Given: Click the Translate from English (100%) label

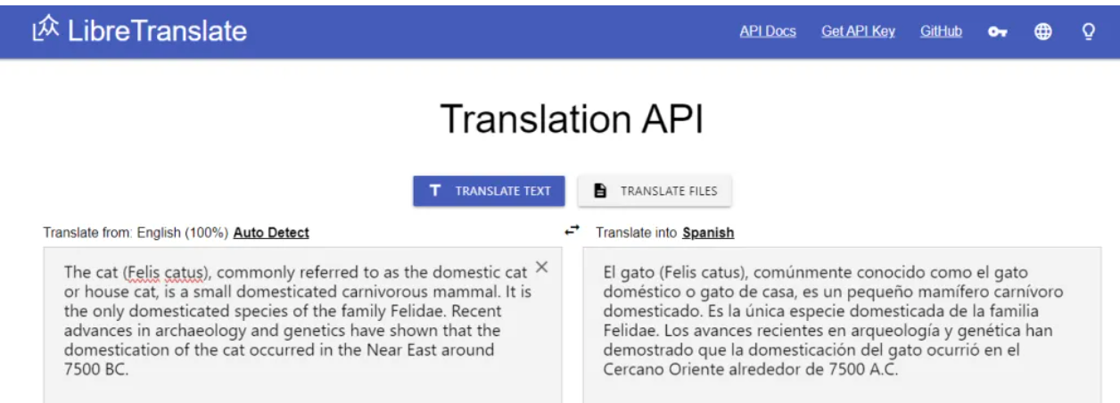Looking at the screenshot, I should point(136,233).
